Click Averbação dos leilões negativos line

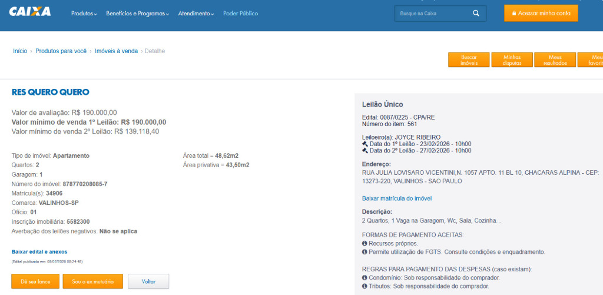[x=74, y=231]
